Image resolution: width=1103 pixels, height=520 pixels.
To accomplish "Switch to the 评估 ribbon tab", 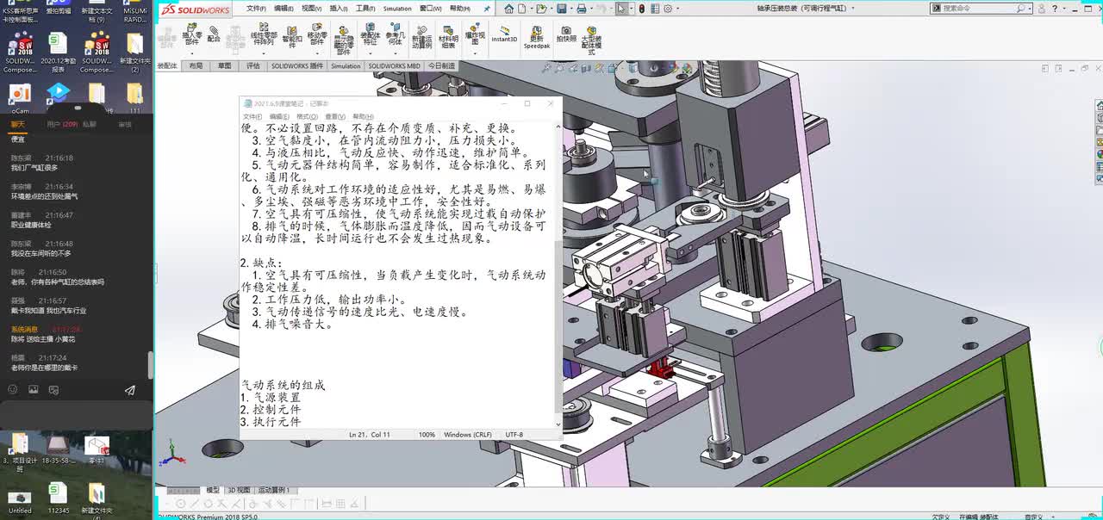I will coord(252,65).
